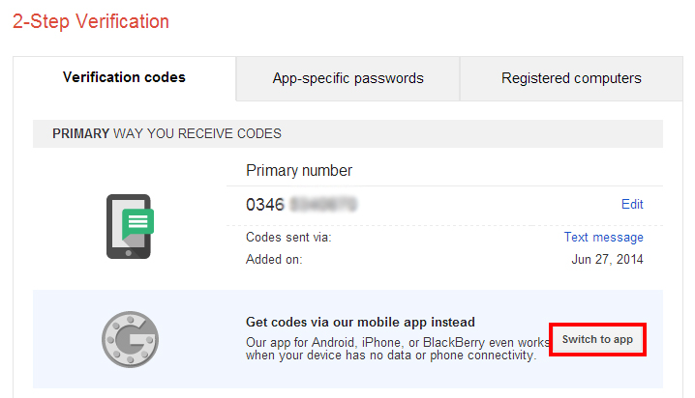Edit the primary phone number
The height and width of the screenshot is (398, 695).
(x=632, y=204)
